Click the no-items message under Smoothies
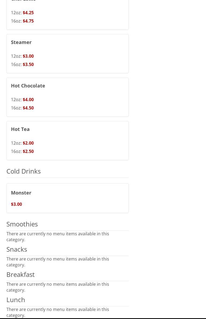The height and width of the screenshot is (319, 206). coord(58,237)
